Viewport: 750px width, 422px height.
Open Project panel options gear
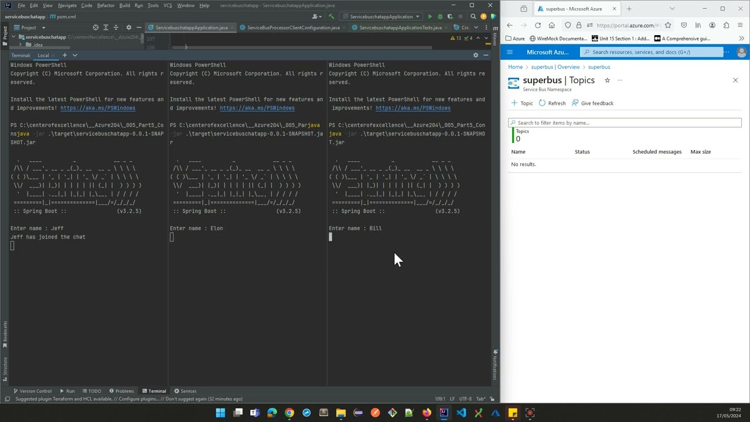point(128,28)
